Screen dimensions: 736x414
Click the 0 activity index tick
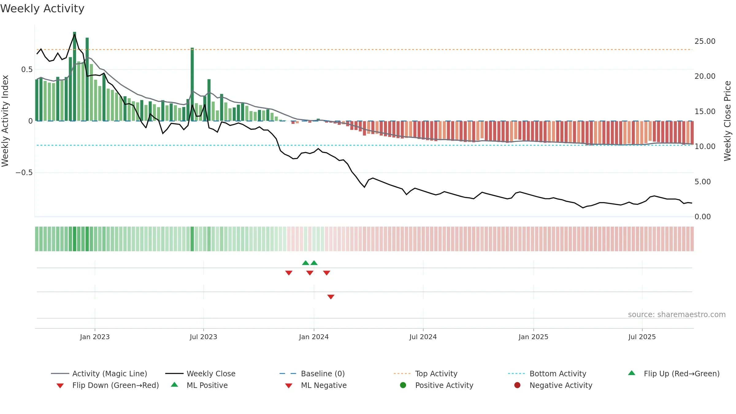pyautogui.click(x=30, y=121)
